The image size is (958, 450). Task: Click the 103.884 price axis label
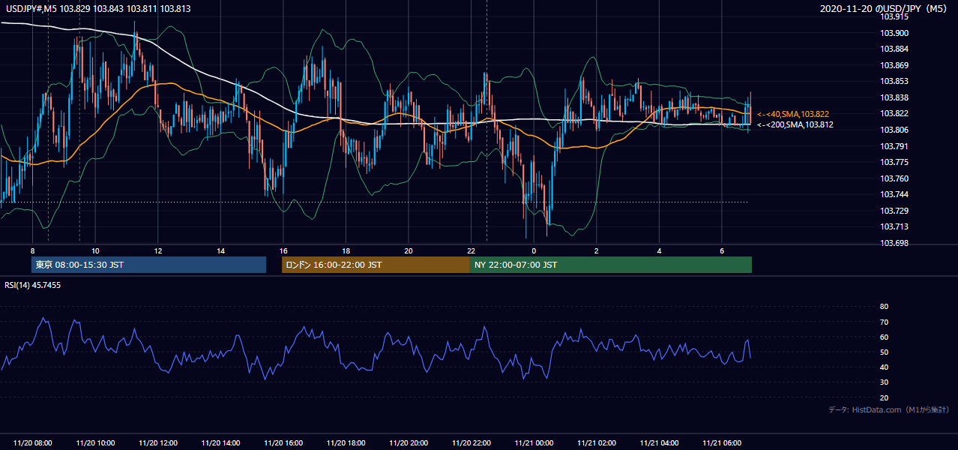tap(894, 49)
